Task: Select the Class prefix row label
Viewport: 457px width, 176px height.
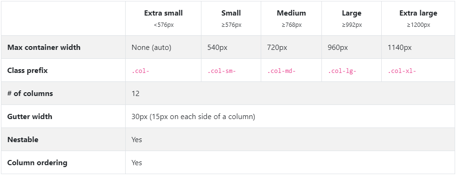Action: [27, 71]
